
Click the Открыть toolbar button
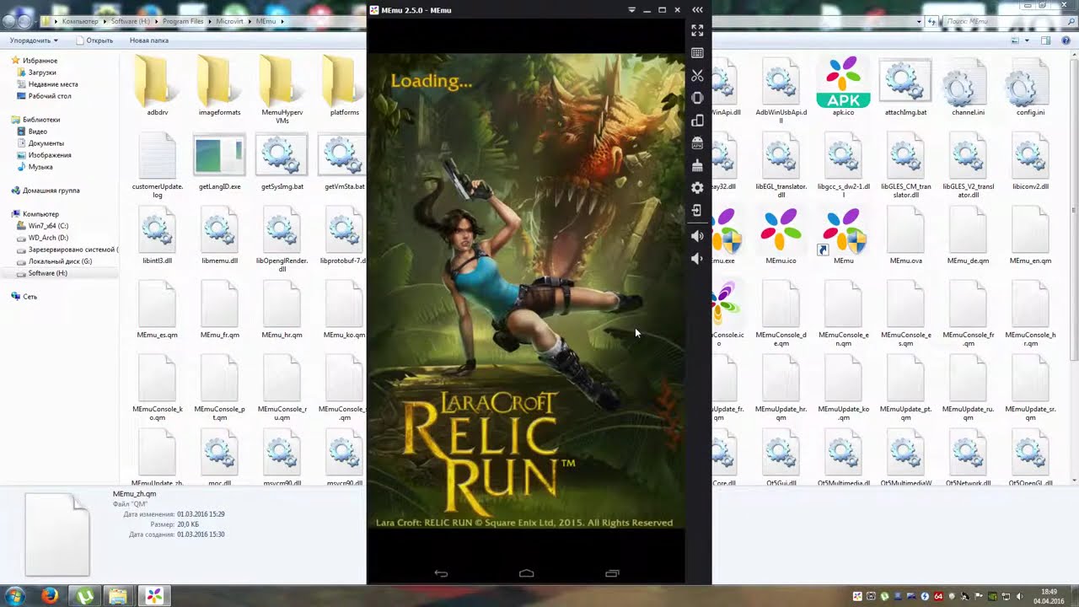(x=94, y=40)
